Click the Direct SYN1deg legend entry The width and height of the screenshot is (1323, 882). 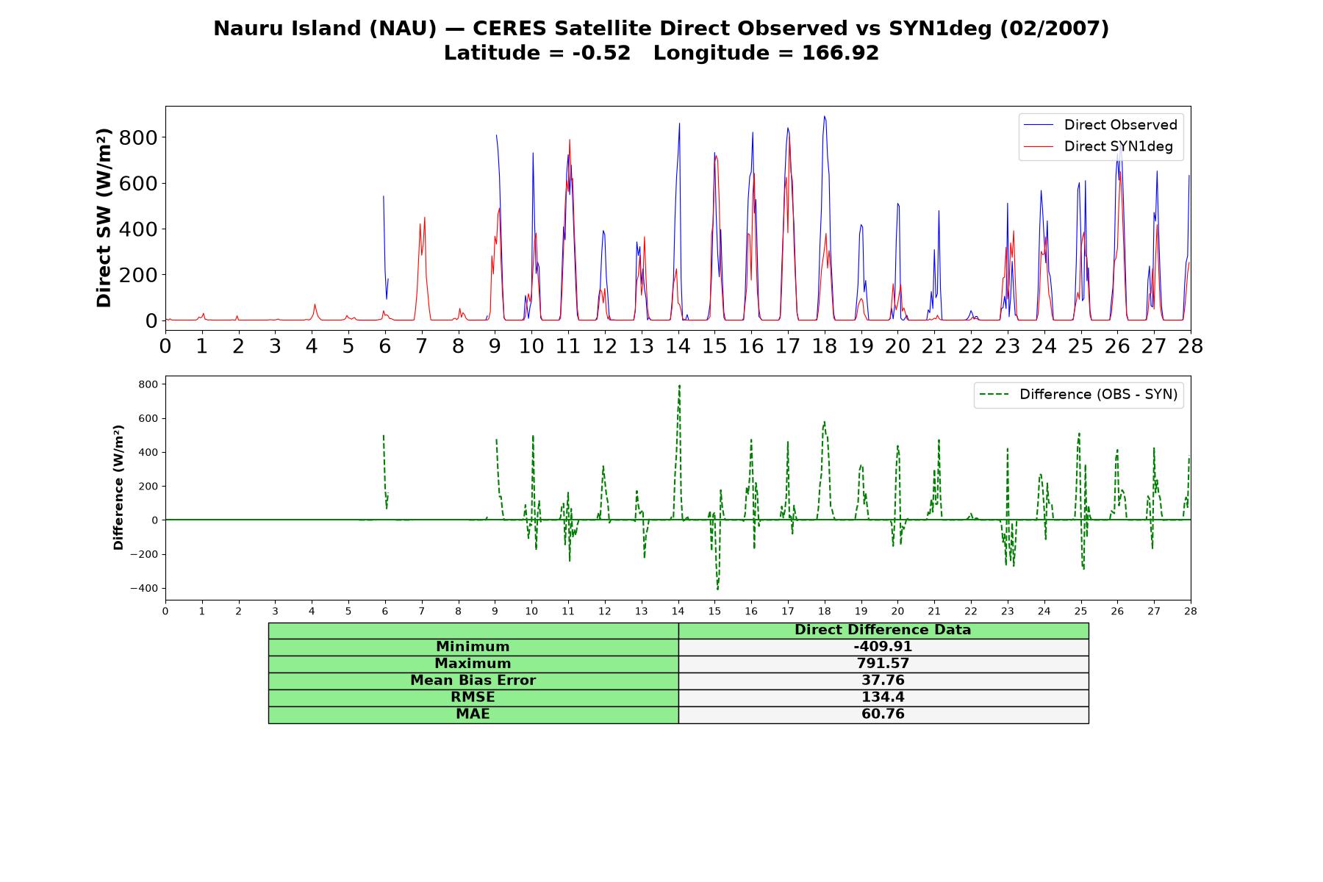pyautogui.click(x=1099, y=146)
